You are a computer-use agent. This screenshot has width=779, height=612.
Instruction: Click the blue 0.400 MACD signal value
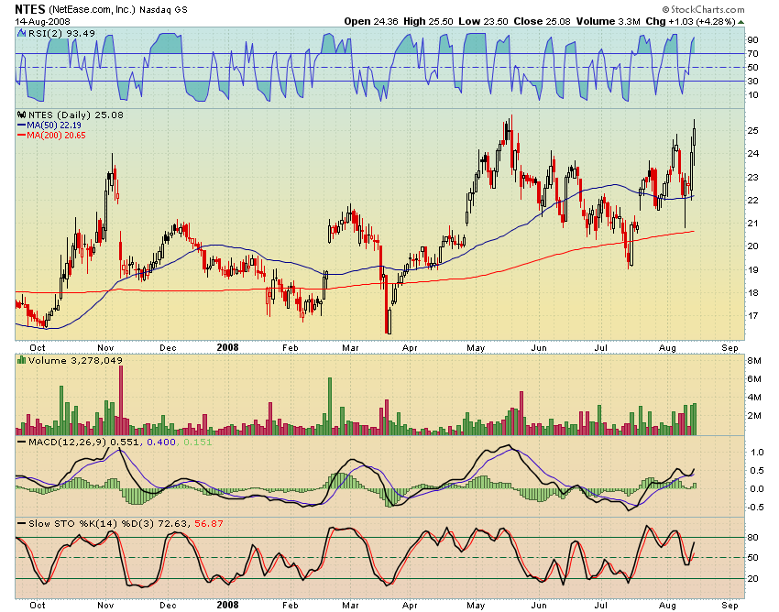point(161,443)
